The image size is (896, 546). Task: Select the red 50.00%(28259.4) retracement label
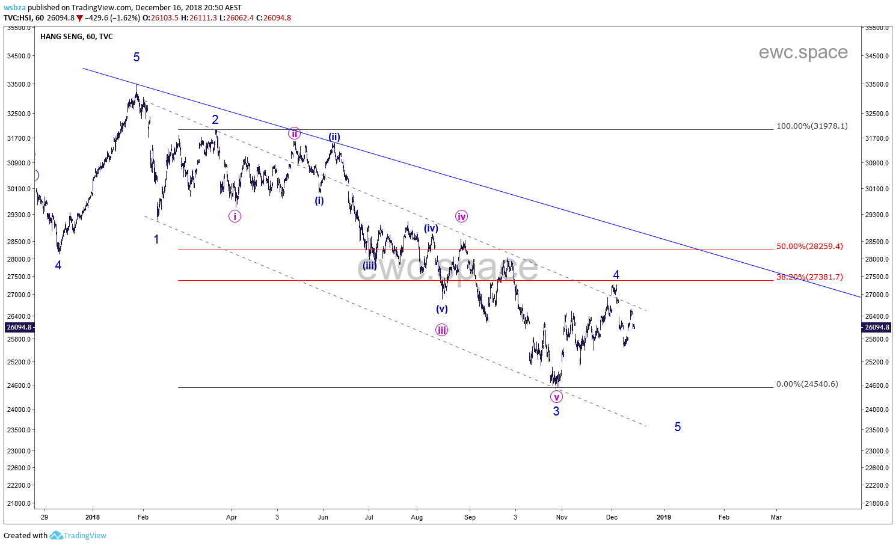(x=809, y=247)
